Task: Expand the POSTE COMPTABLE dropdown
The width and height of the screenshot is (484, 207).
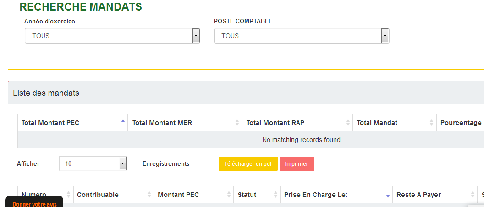Action: point(385,36)
